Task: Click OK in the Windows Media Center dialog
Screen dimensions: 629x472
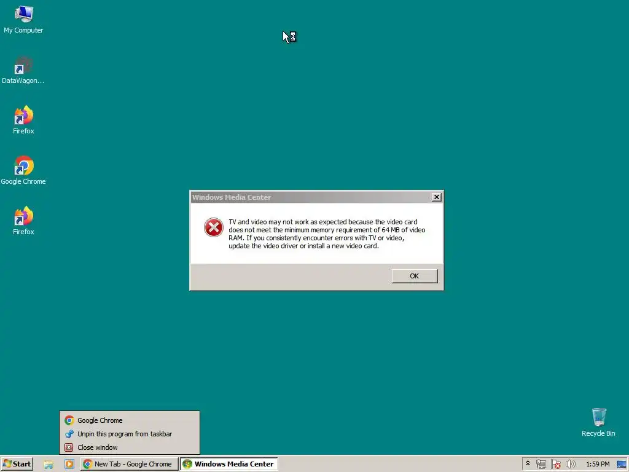Action: [x=415, y=276]
